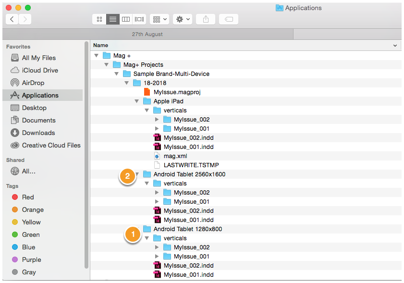The image size is (404, 283).
Task: Collapse verticals under Android Tablet 2560x1600
Action: (x=147, y=184)
